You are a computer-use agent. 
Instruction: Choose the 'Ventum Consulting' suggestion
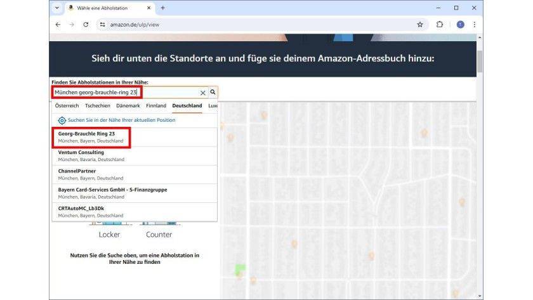135,156
